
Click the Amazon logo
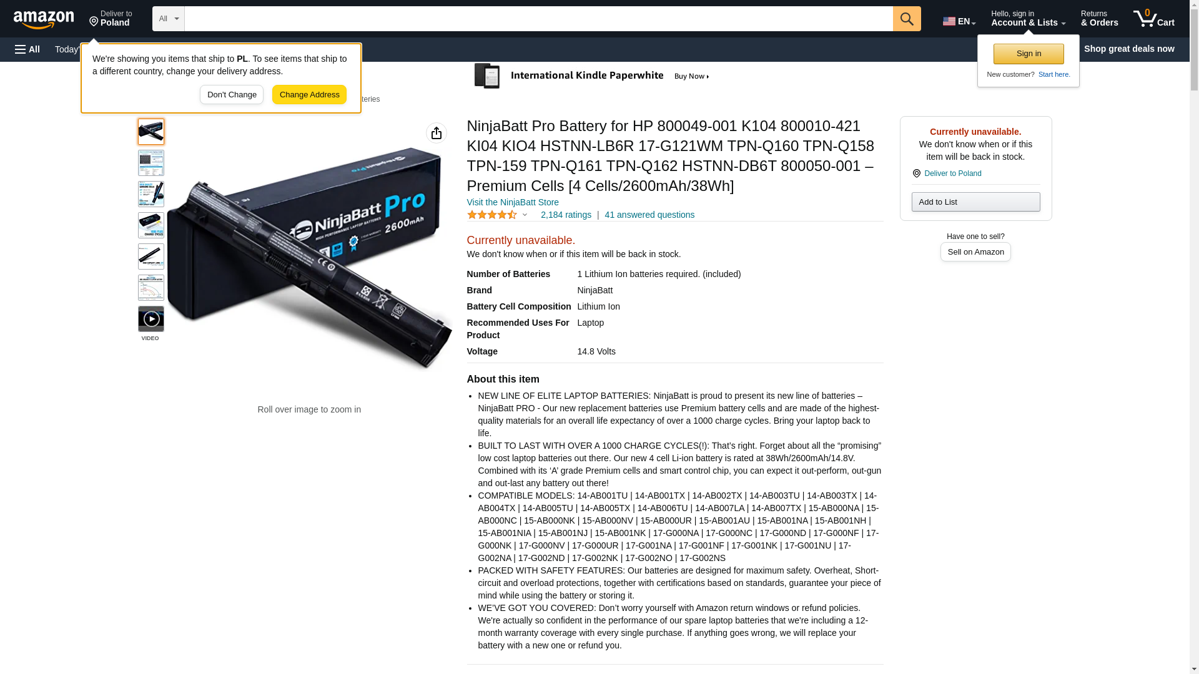44,19
